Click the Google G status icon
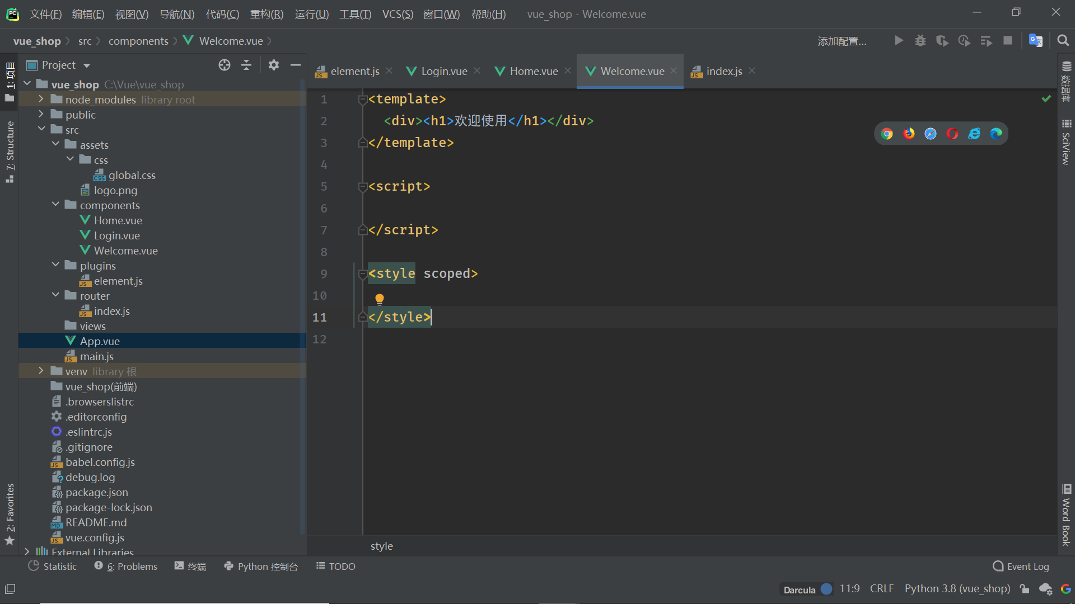Screen dimensions: 1075x604 click(1065, 589)
